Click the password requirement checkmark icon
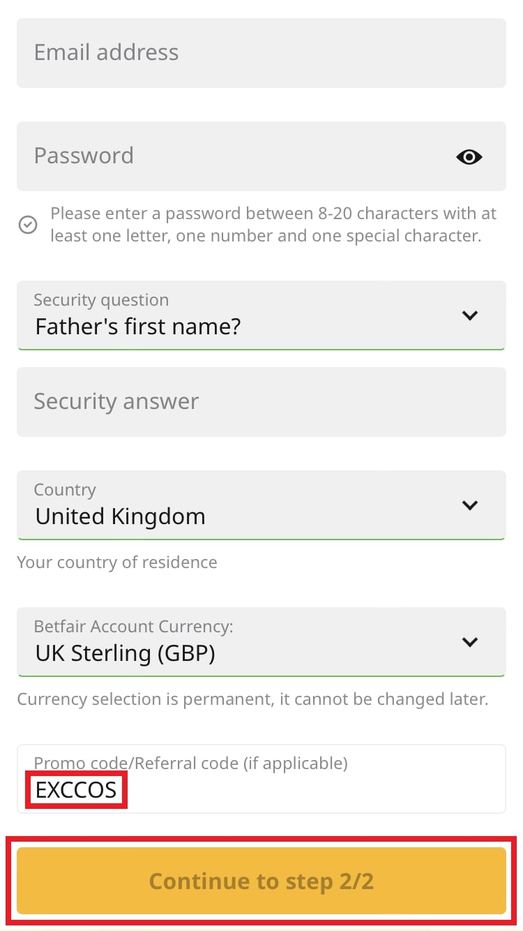Screen dimensions: 523x931 pyautogui.click(x=28, y=225)
